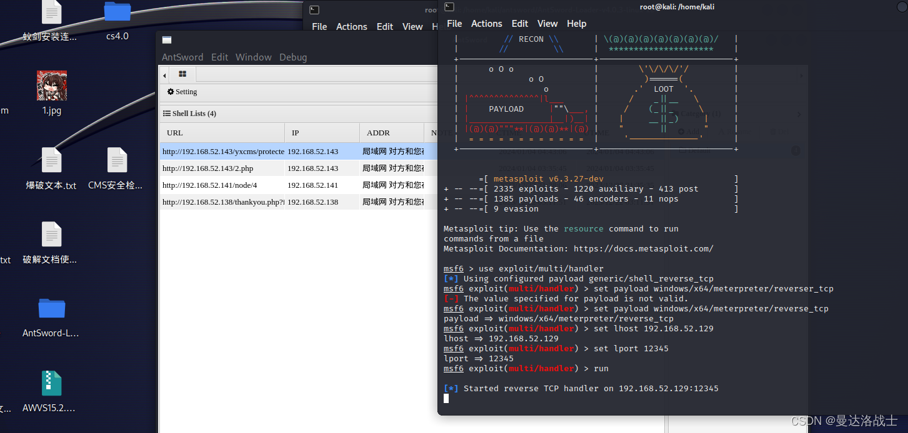Click the 'set lport 12345' command line
This screenshot has width=908, height=433.
556,349
